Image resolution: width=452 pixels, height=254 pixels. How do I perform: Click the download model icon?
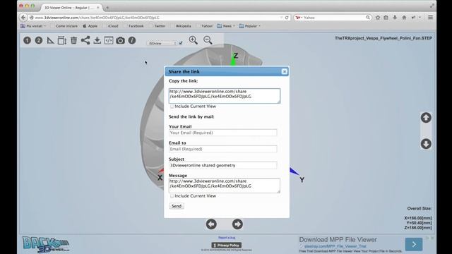[97, 40]
